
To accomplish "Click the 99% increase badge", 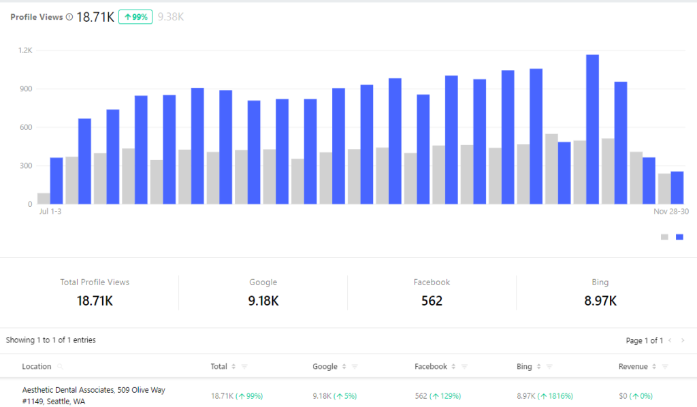I will point(135,17).
